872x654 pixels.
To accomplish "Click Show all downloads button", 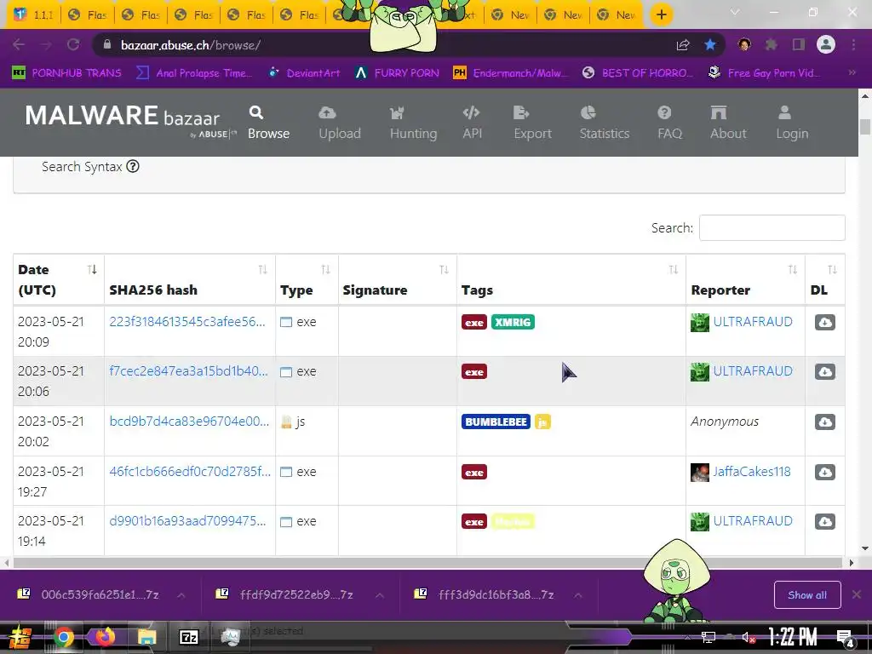I will (807, 595).
